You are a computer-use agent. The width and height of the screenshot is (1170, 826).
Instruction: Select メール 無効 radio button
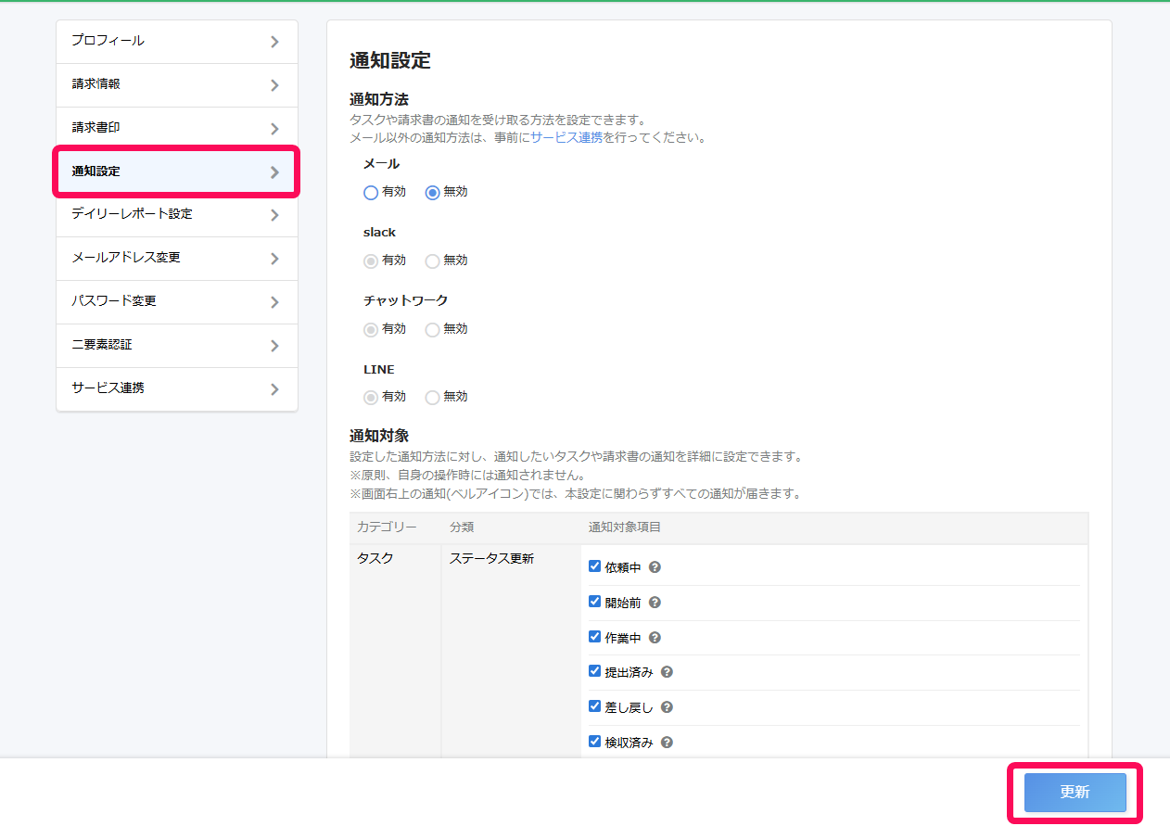click(432, 193)
